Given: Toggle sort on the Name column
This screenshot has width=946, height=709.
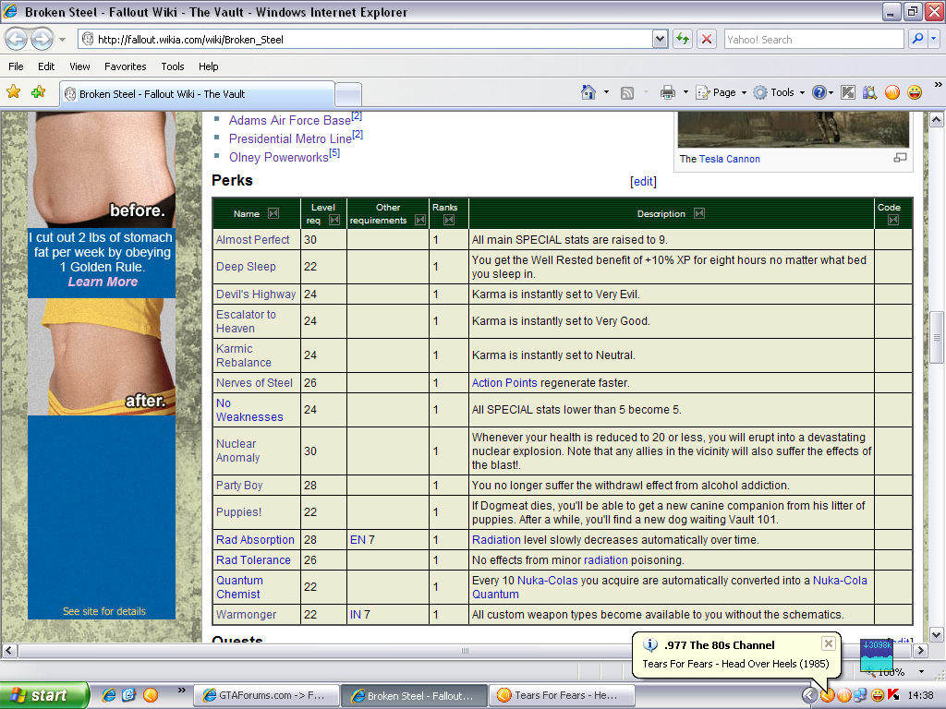Looking at the screenshot, I should (x=273, y=214).
